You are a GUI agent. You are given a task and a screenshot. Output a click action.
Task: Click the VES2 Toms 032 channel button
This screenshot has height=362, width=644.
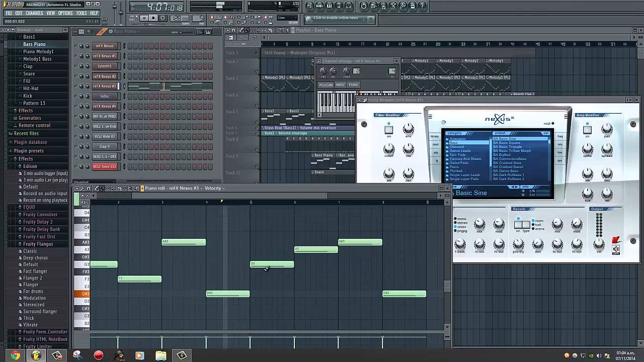point(105,167)
